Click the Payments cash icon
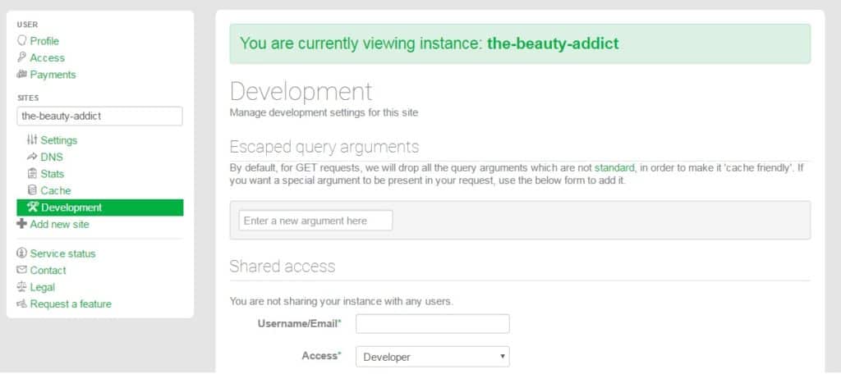841x374 pixels. (21, 75)
